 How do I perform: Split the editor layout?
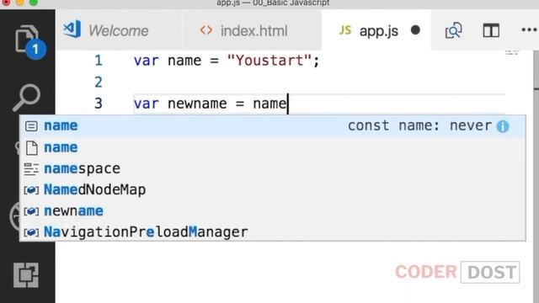coord(491,30)
